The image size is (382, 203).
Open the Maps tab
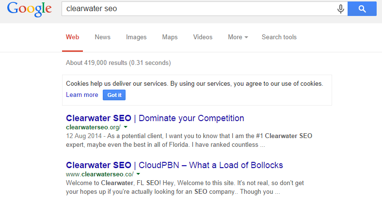click(170, 37)
